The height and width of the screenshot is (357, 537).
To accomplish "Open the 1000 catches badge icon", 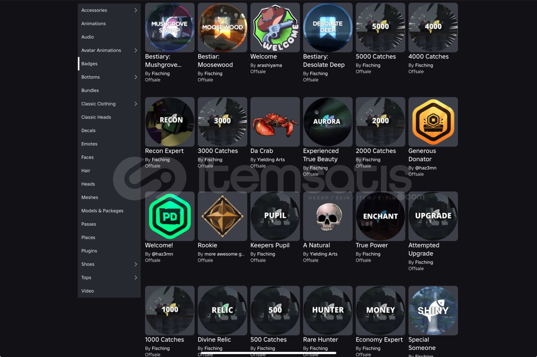I will pos(170,311).
